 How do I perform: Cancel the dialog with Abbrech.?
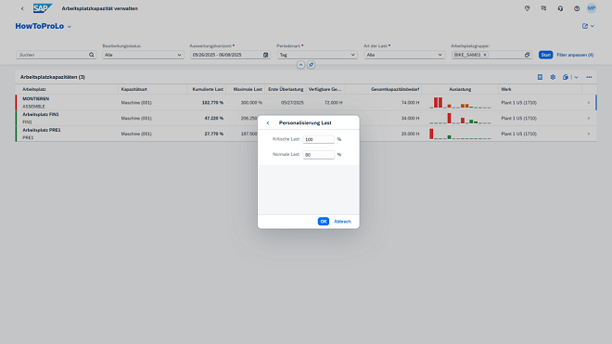343,222
